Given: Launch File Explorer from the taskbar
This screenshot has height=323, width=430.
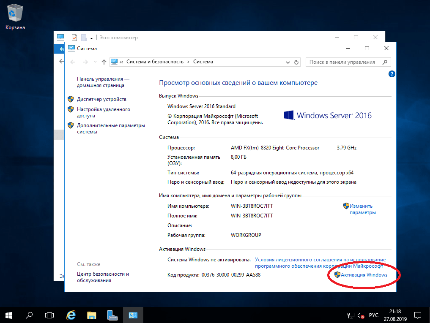Looking at the screenshot, I should click(x=92, y=315).
